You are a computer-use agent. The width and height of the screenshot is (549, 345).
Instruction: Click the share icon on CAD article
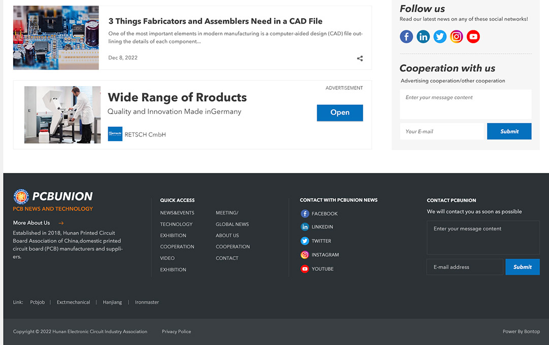[360, 58]
